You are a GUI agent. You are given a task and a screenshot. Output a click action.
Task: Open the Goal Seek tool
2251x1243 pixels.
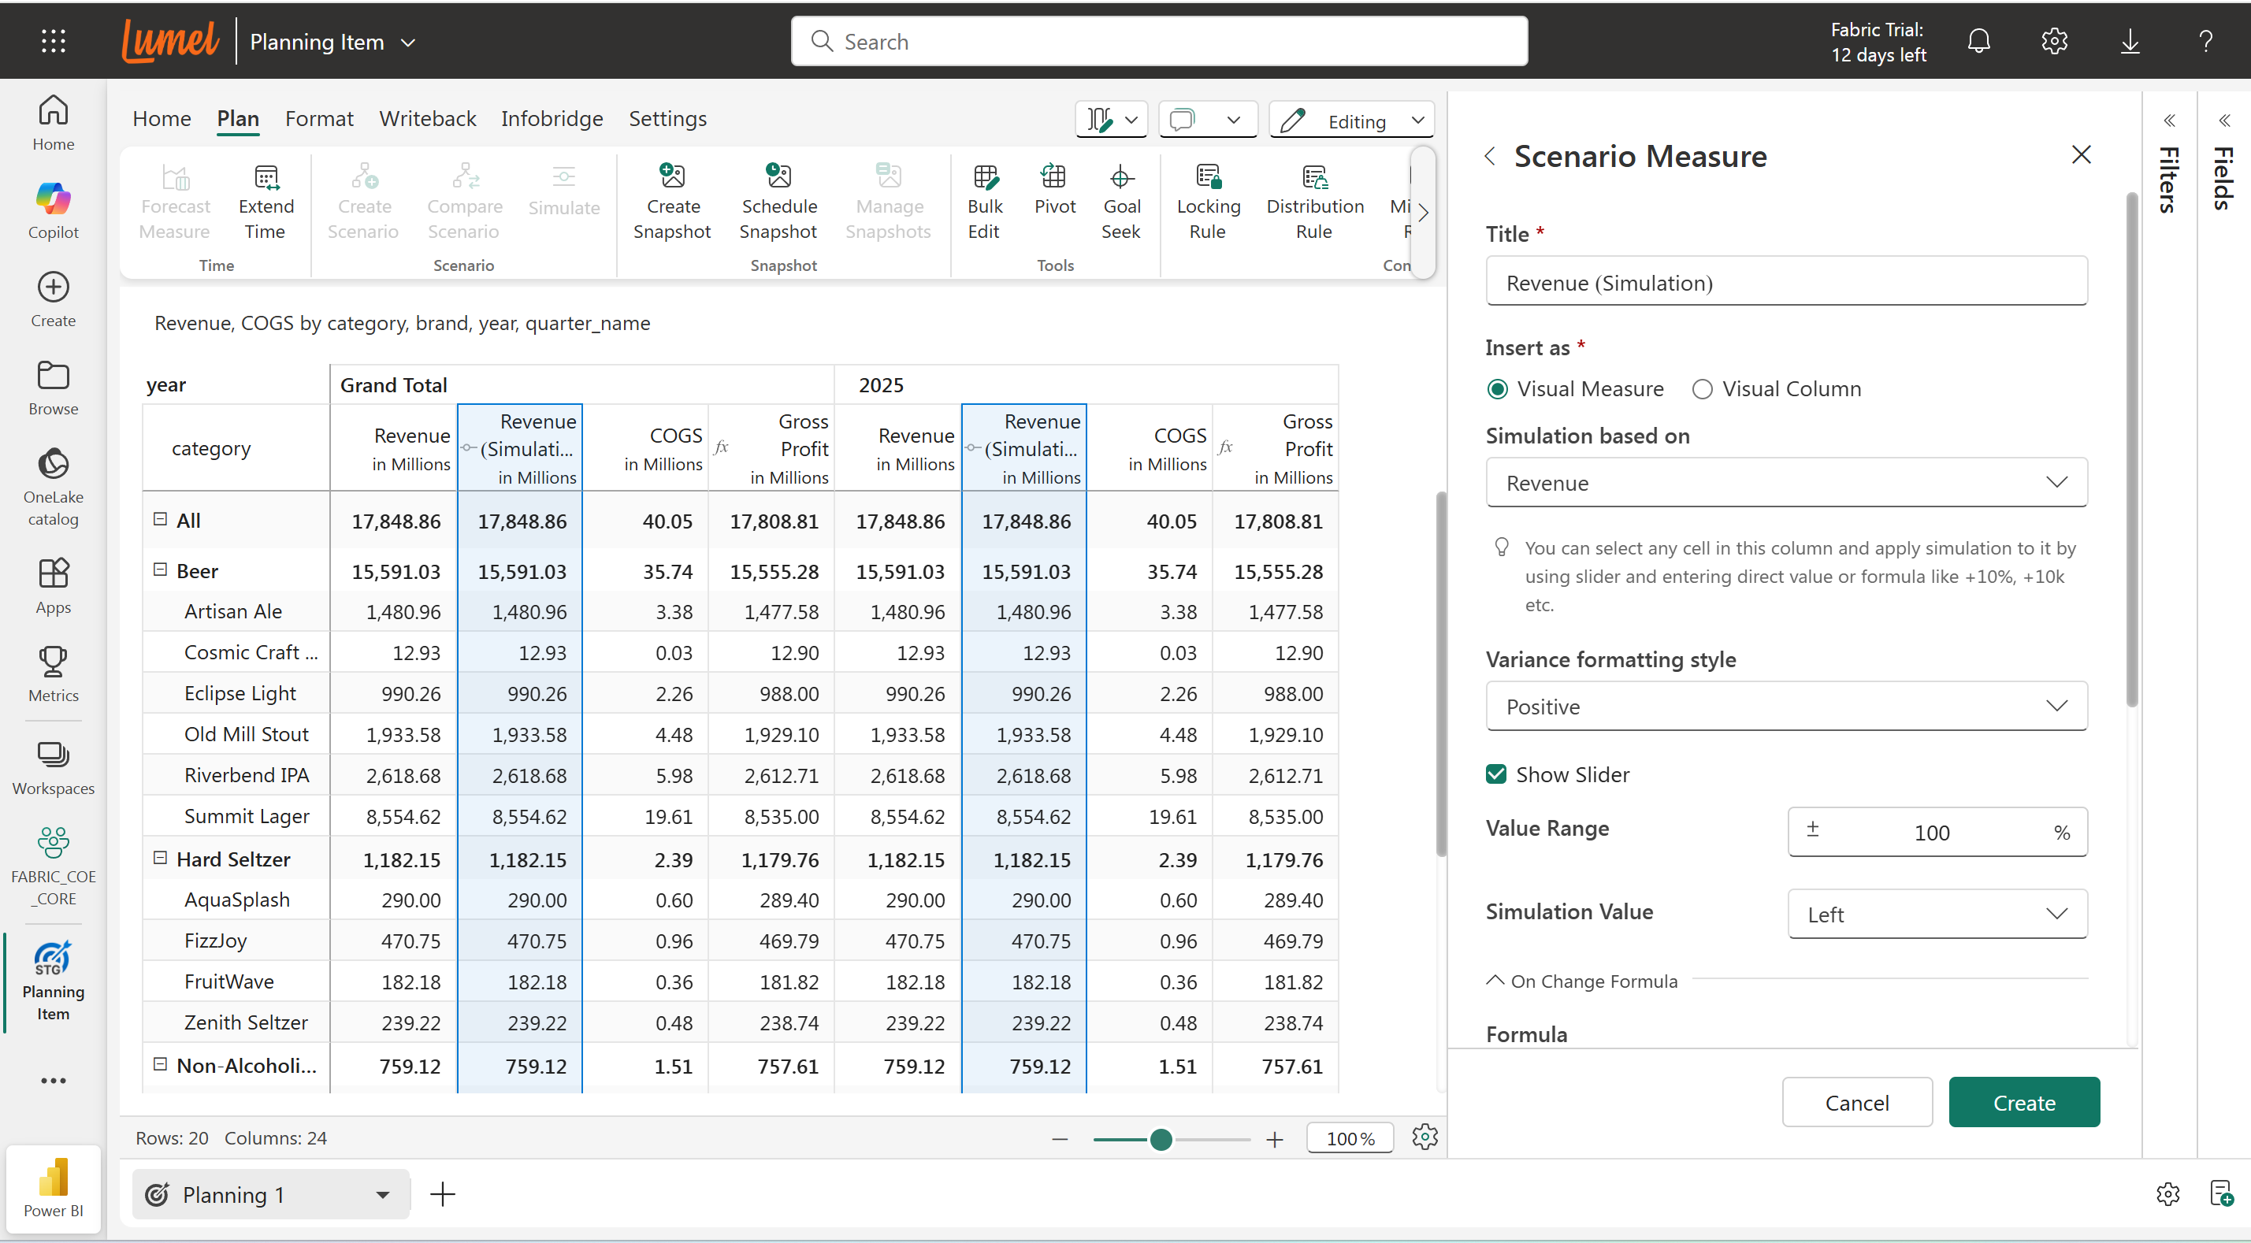point(1121,177)
